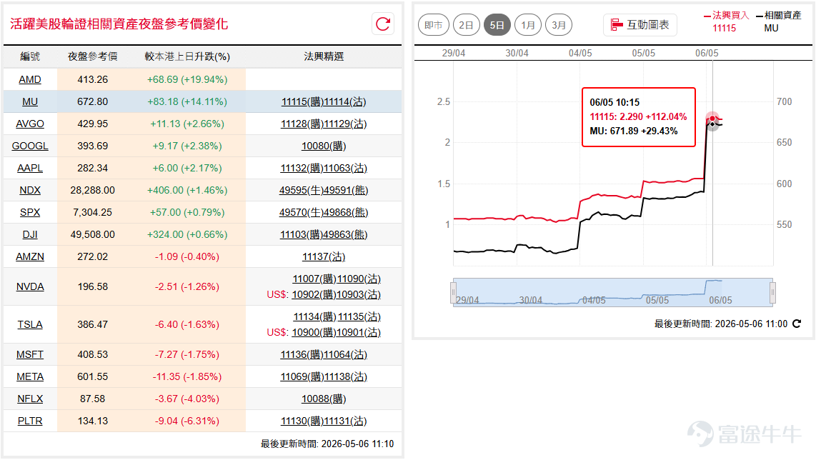The height and width of the screenshot is (460, 816).
Task: Open the AVGO symbol link
Action: coord(30,124)
